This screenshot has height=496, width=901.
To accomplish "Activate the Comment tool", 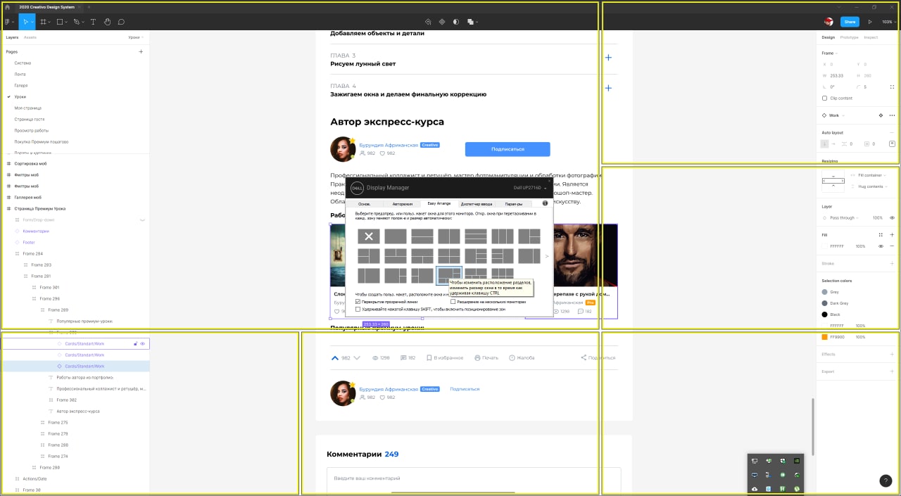I will (x=121, y=22).
